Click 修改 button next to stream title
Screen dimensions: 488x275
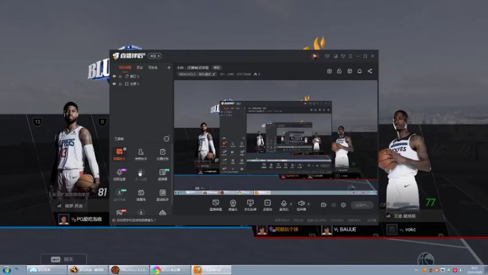tap(217, 68)
